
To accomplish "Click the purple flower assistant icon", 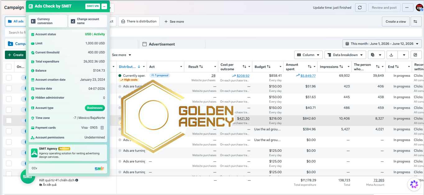I will (414, 184).
